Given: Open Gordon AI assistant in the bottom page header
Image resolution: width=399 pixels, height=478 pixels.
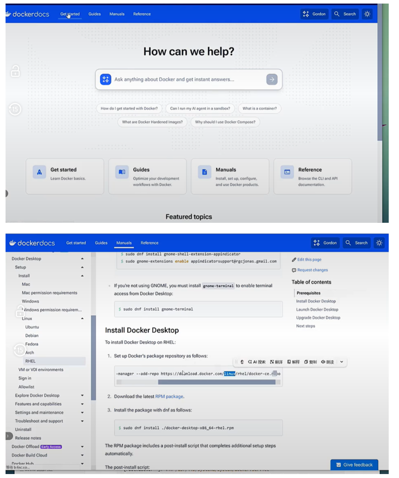Looking at the screenshot, I should tap(325, 243).
